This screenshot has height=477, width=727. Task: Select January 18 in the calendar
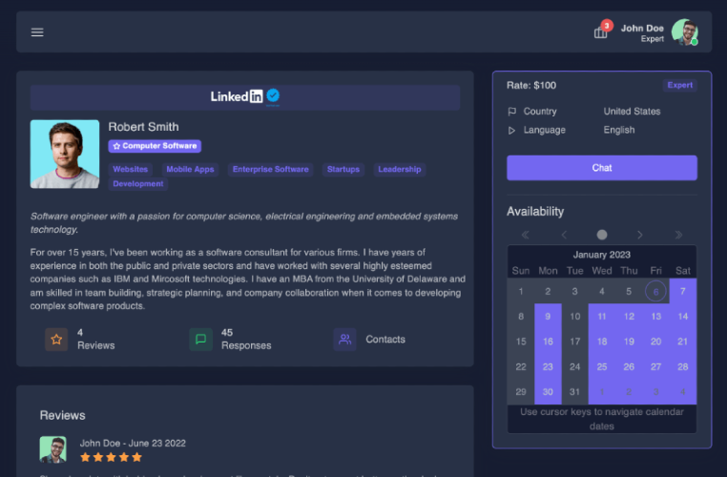point(602,342)
